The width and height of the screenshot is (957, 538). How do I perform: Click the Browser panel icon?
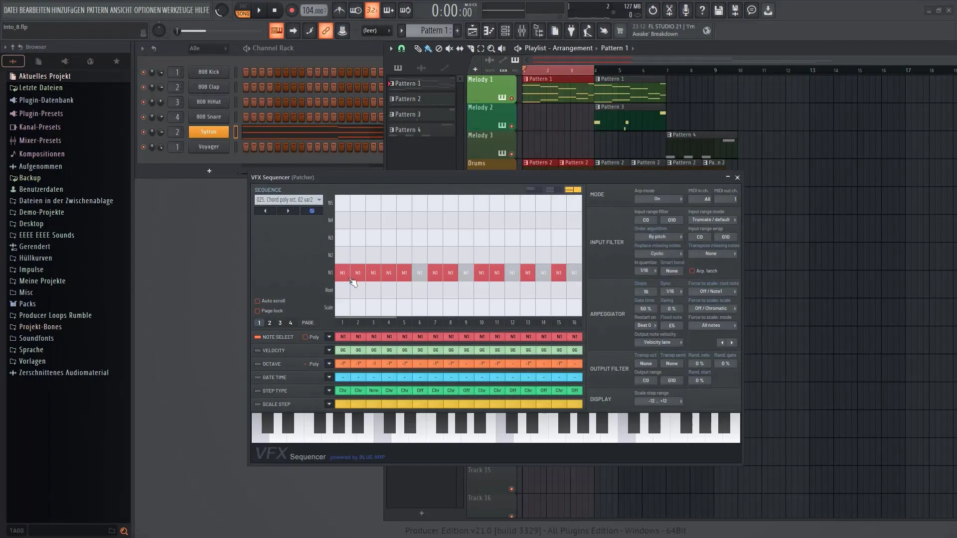(x=36, y=47)
